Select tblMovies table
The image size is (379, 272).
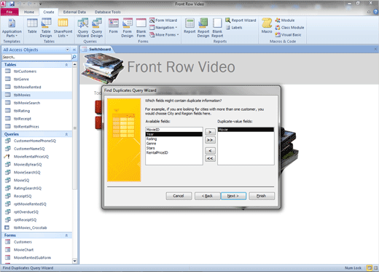tap(37, 95)
